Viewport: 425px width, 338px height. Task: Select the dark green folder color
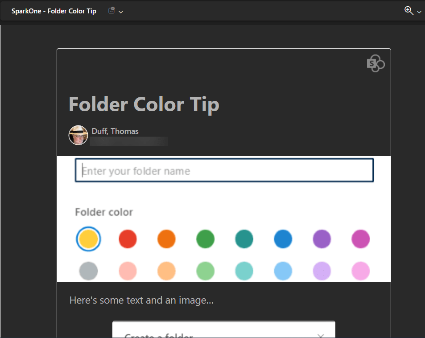205,239
